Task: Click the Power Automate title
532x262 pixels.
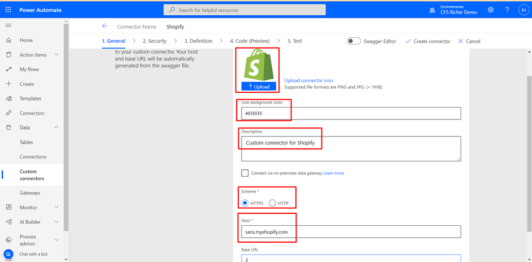Action: click(x=40, y=10)
